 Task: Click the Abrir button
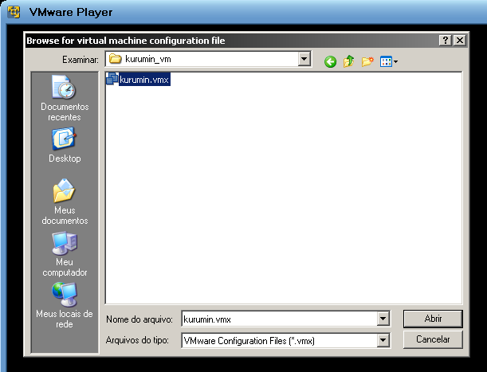click(433, 319)
